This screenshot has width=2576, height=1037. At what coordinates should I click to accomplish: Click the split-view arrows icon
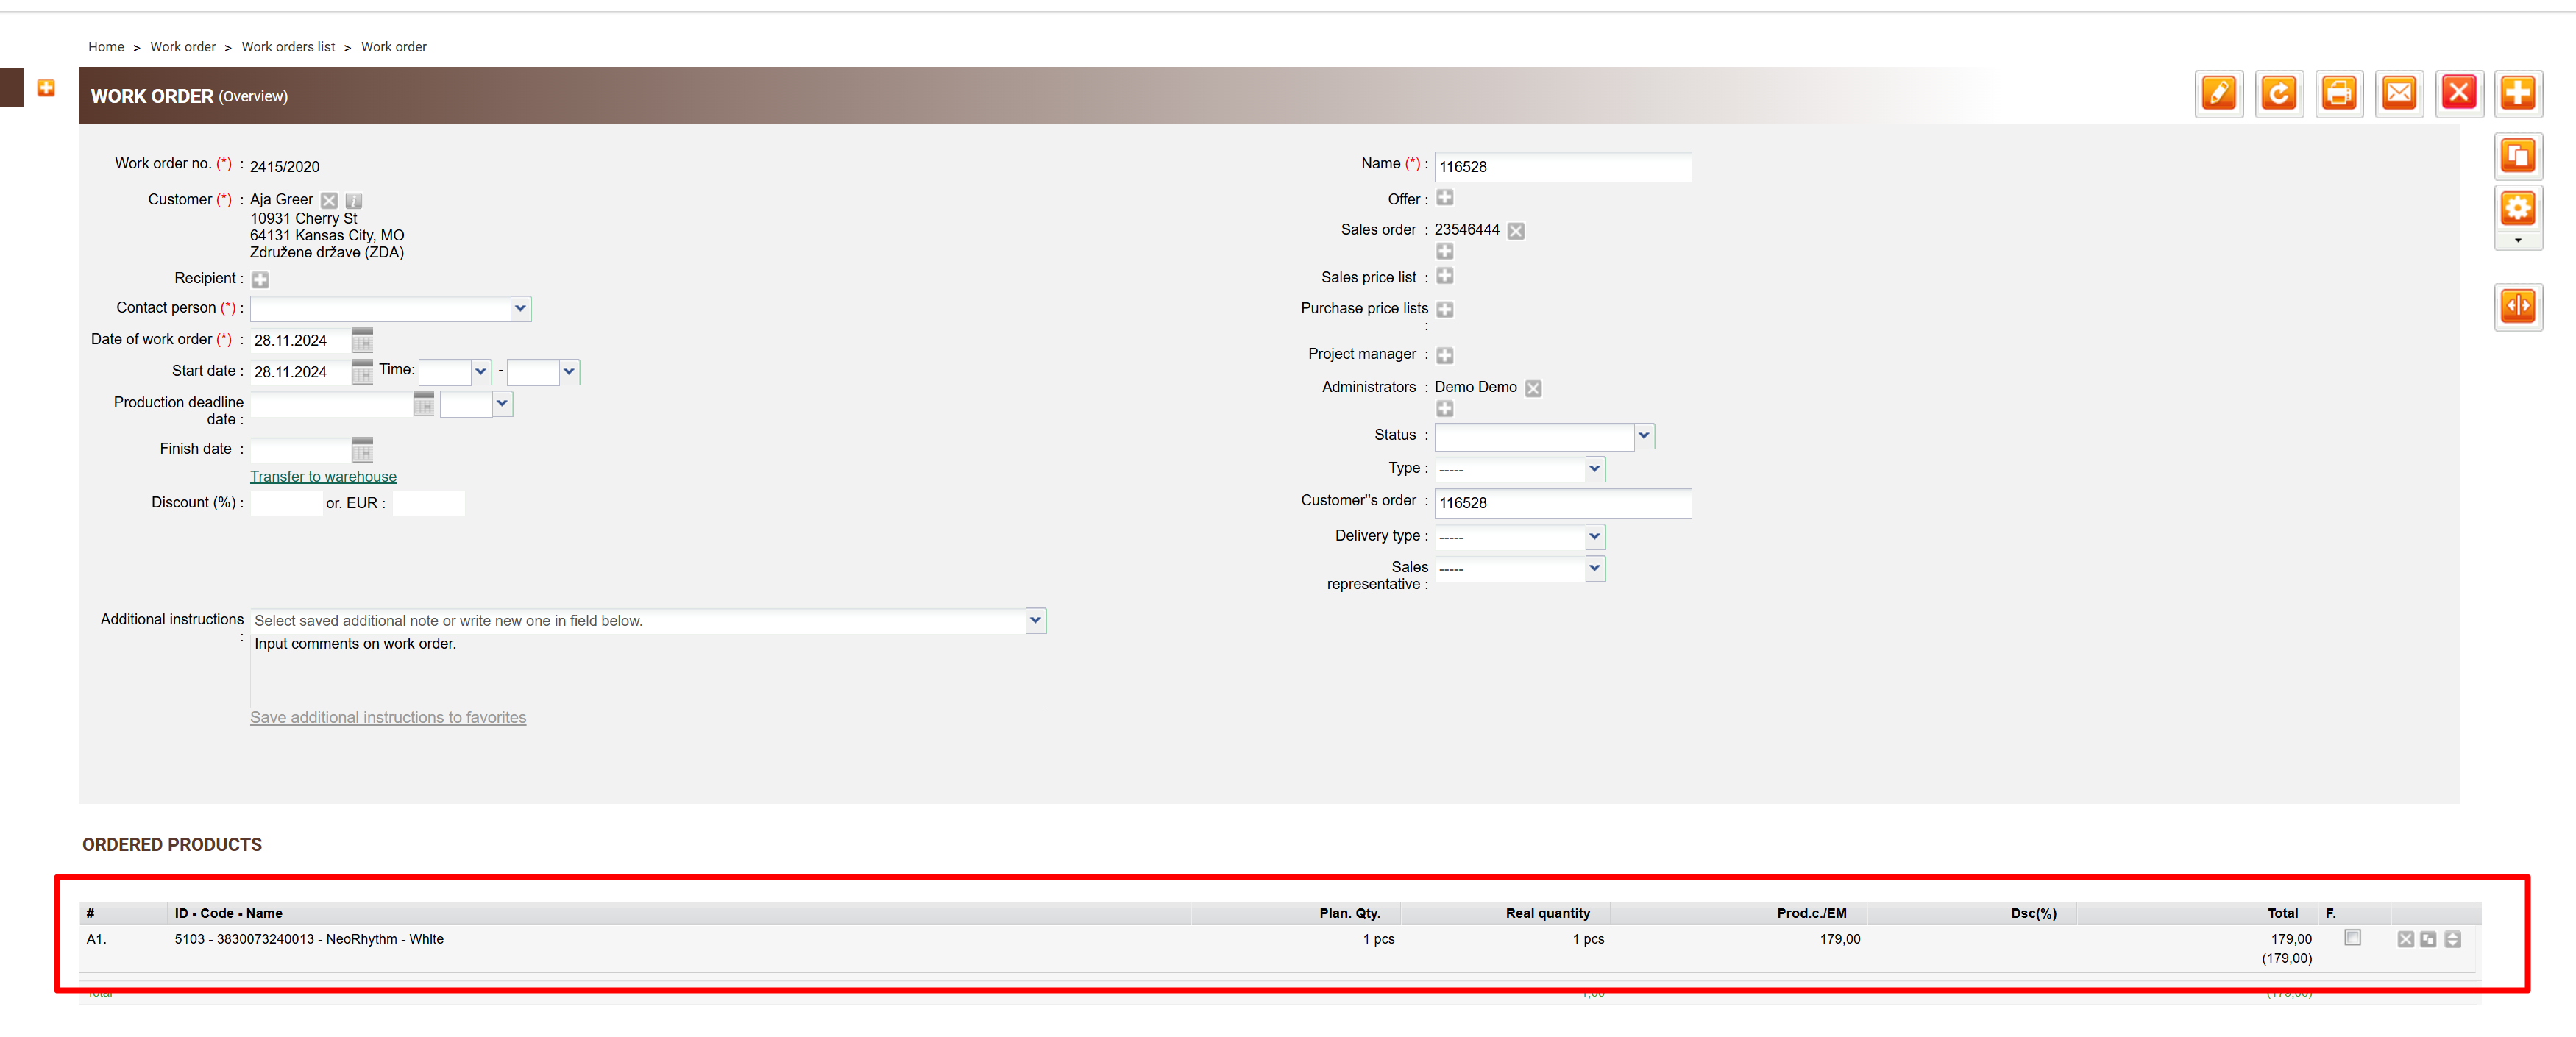(x=2517, y=306)
